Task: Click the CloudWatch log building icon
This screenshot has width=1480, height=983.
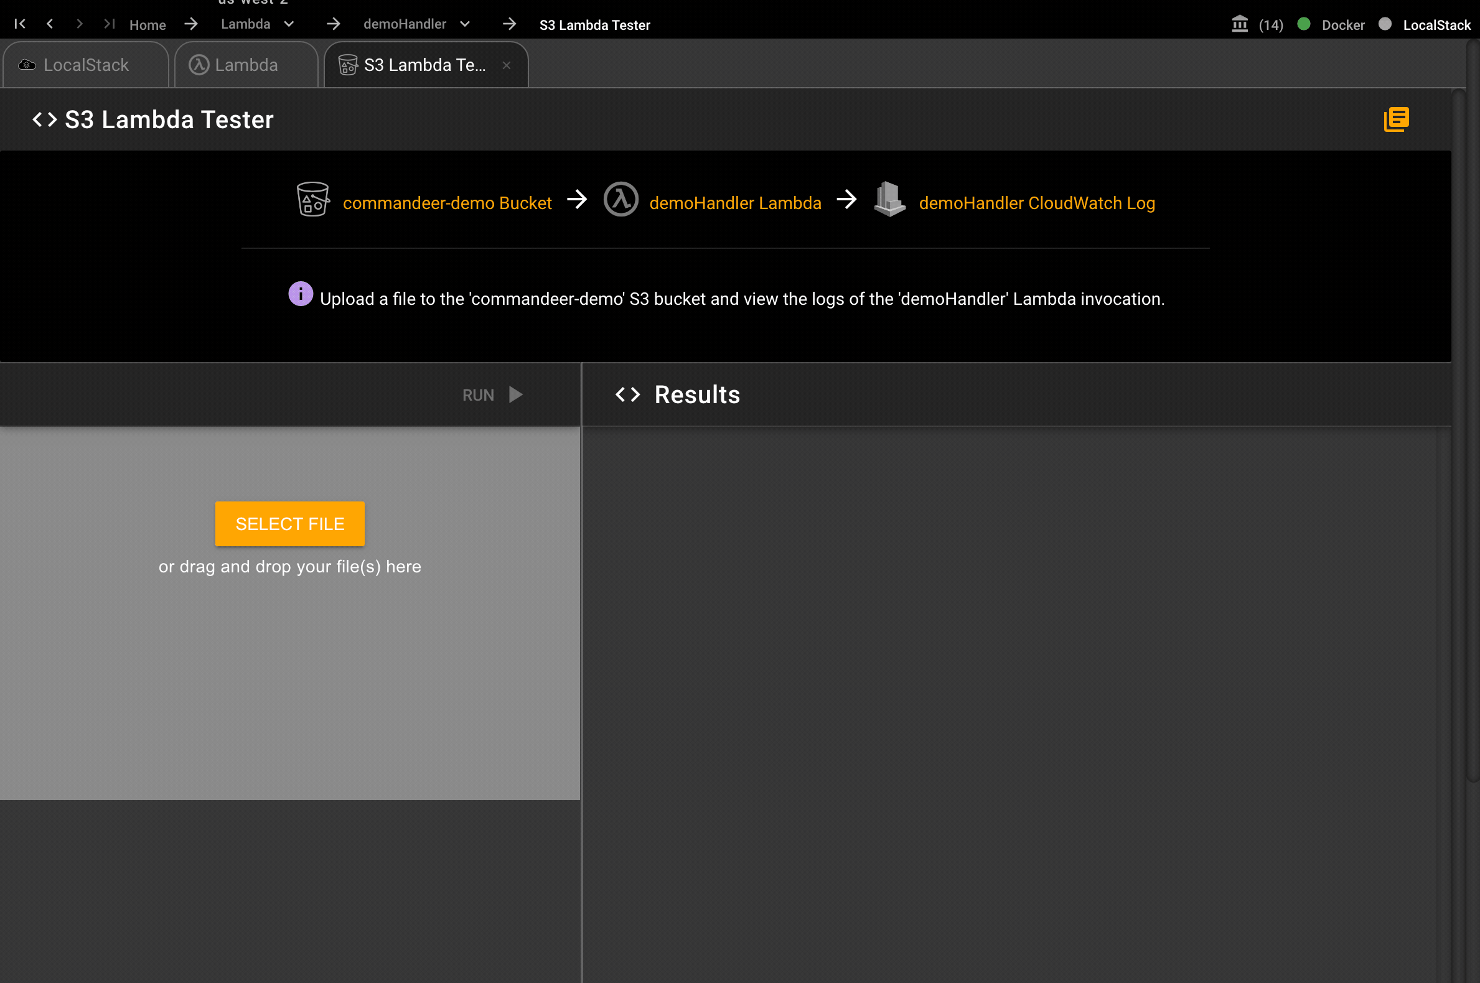Action: pyautogui.click(x=889, y=199)
